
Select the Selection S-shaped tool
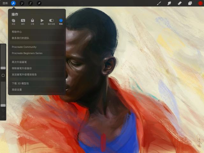click(x=31, y=3)
